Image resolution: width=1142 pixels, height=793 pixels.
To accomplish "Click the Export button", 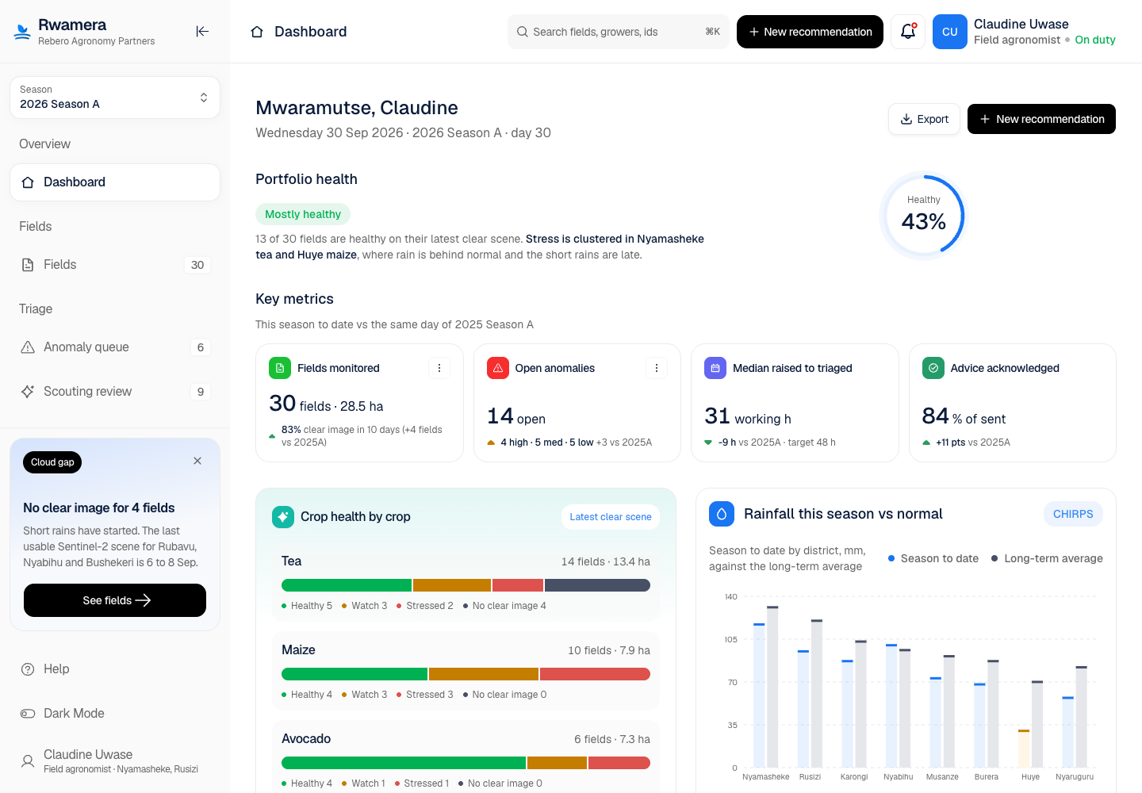I will [x=925, y=119].
